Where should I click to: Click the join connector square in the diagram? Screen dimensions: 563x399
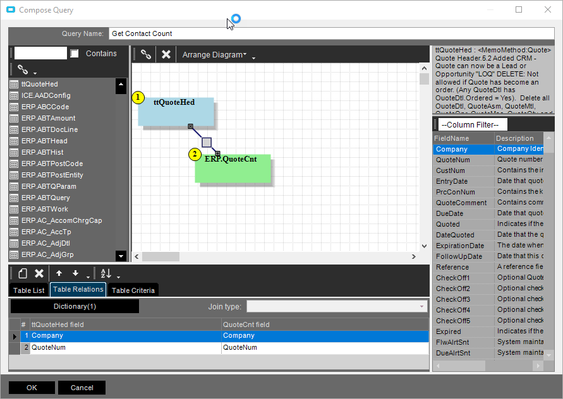207,143
